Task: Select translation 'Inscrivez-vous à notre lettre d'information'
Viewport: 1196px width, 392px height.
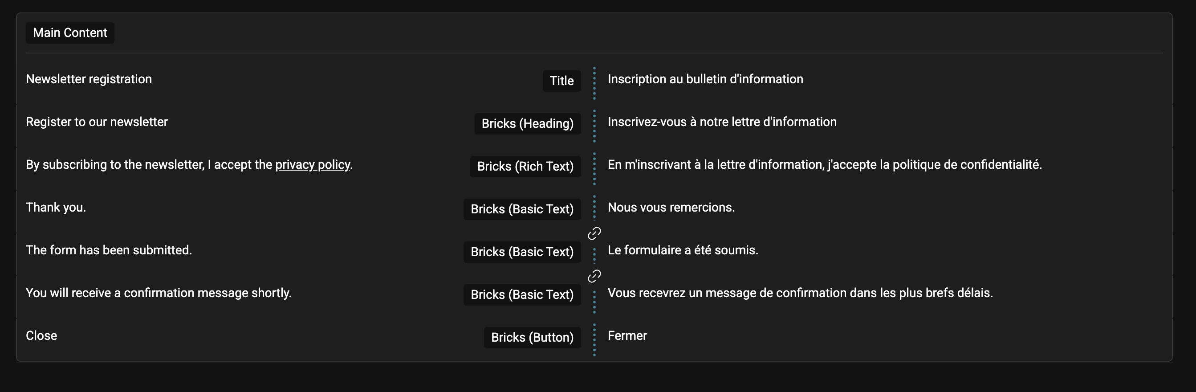Action: tap(722, 122)
